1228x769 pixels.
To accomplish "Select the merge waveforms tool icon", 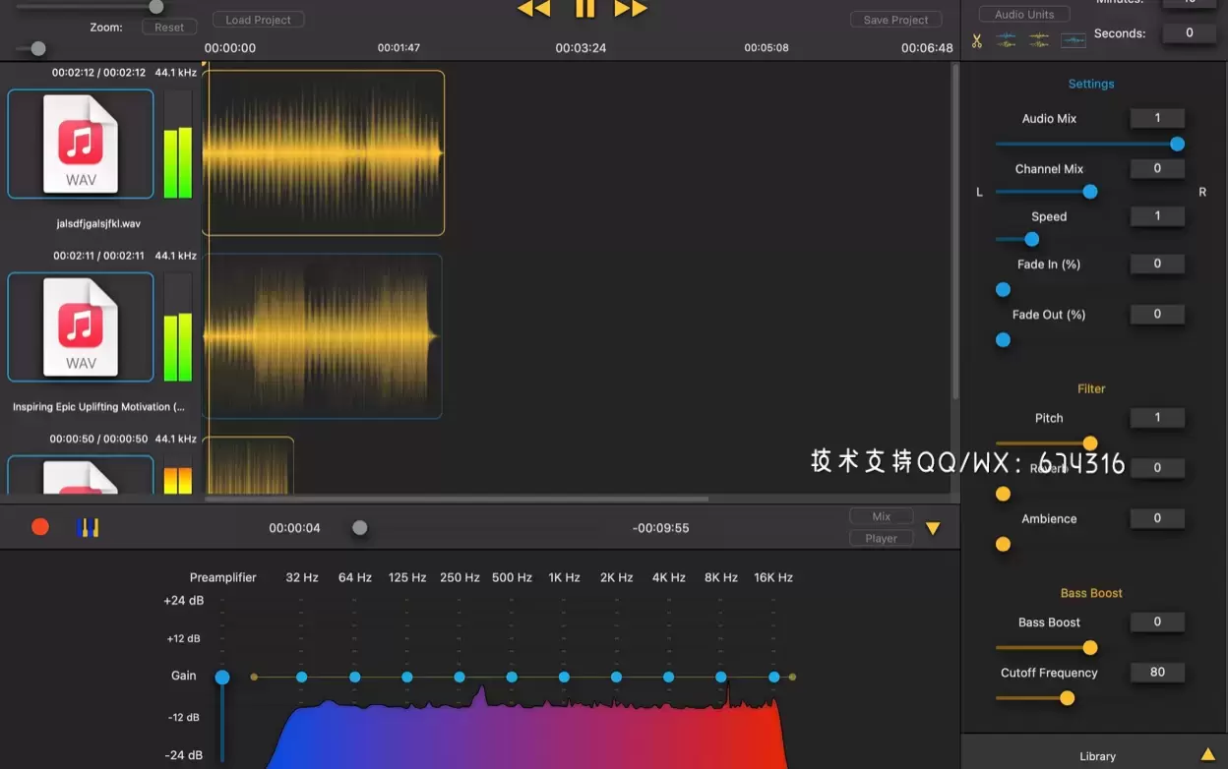I will pos(1039,39).
